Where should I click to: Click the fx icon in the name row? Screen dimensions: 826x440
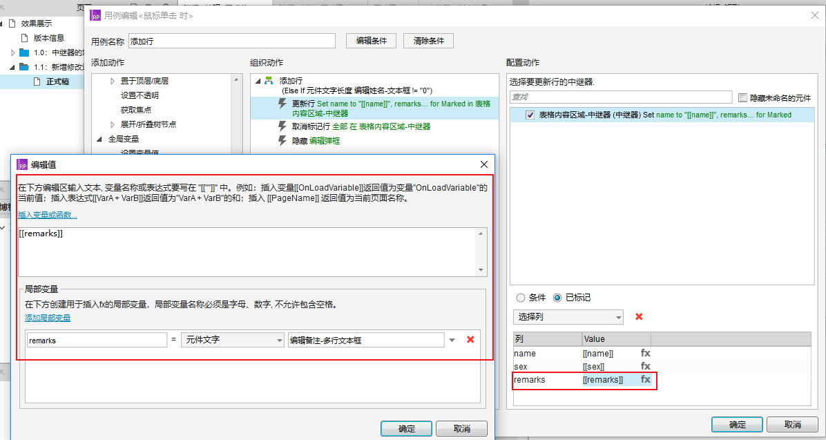[x=645, y=353]
